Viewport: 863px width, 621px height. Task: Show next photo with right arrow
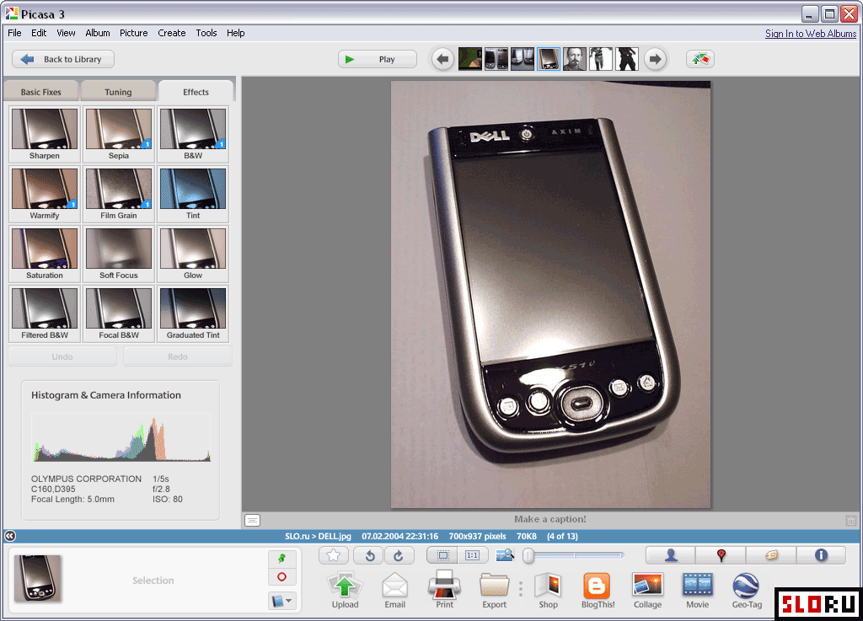655,59
